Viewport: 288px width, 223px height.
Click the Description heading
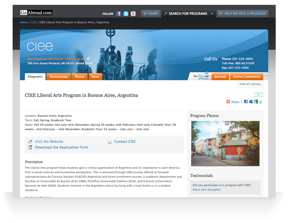click(34, 162)
